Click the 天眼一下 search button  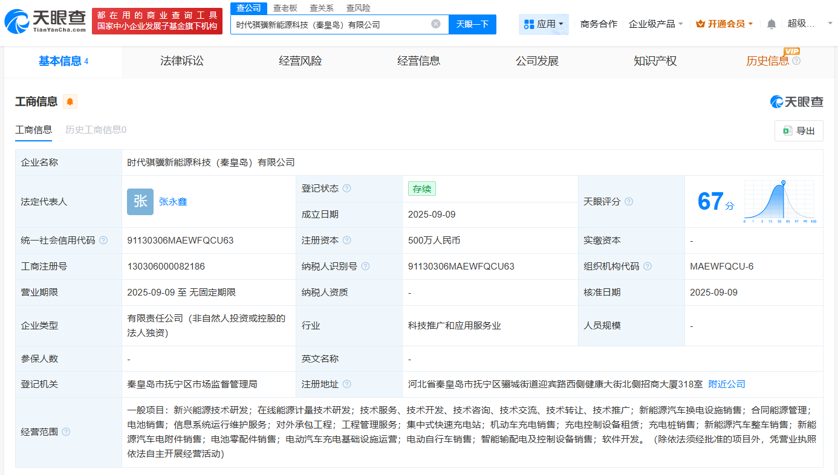[x=473, y=24]
